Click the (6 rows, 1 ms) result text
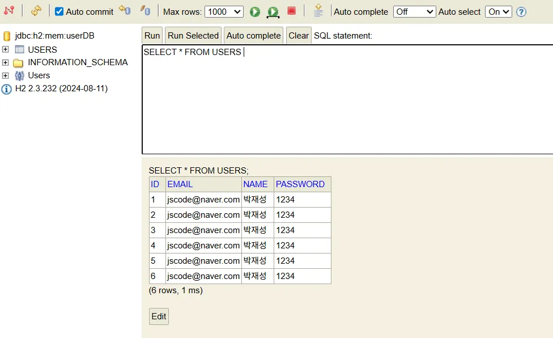This screenshot has height=338, width=553. (176, 290)
